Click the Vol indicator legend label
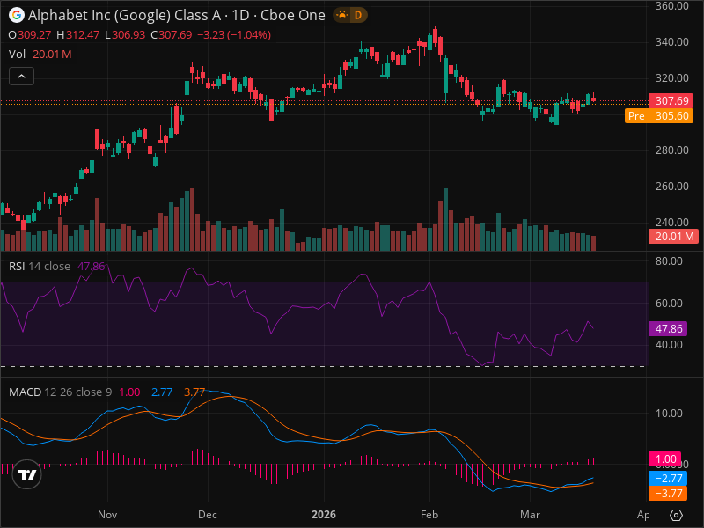 tap(17, 55)
